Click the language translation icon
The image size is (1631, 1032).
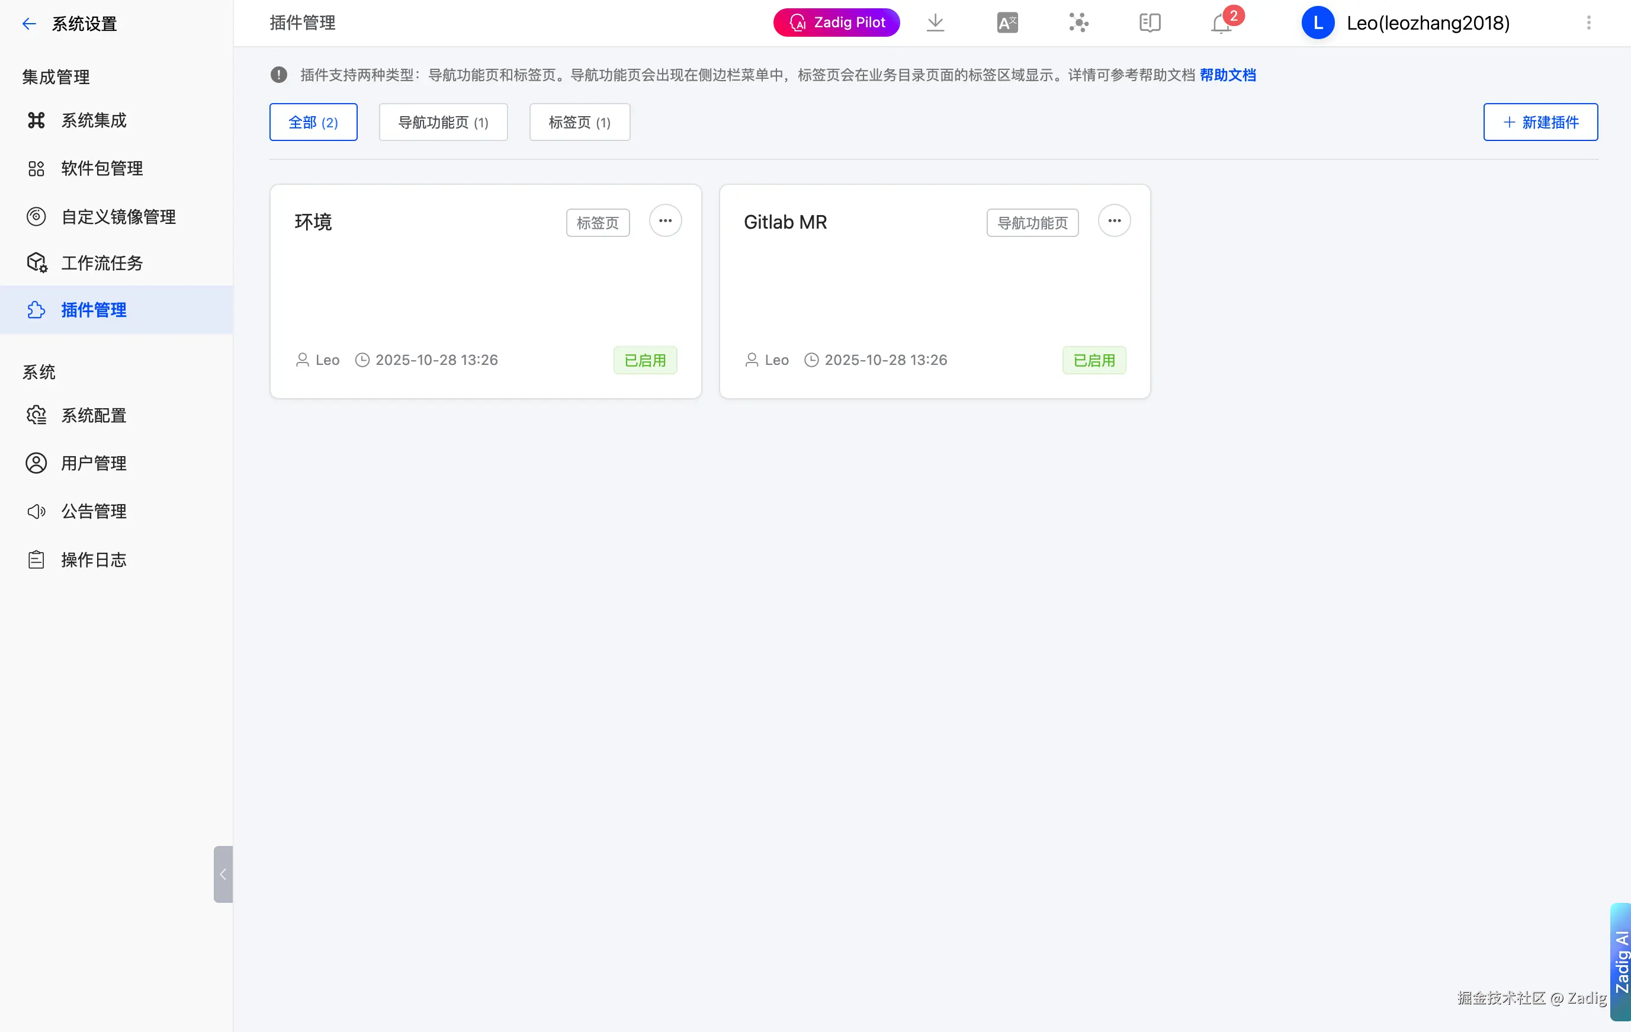(1007, 23)
